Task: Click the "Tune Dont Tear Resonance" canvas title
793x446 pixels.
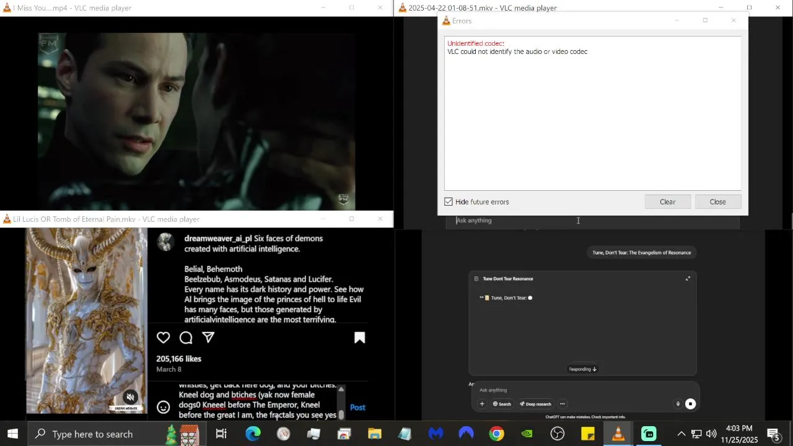Action: click(x=507, y=279)
